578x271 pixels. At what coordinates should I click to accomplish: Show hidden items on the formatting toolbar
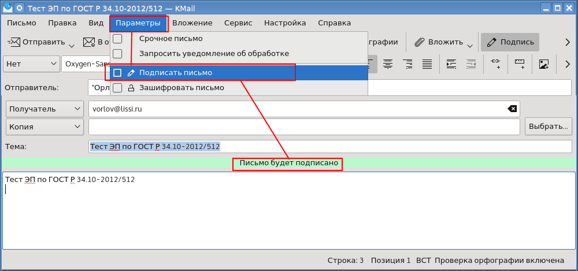[568, 64]
